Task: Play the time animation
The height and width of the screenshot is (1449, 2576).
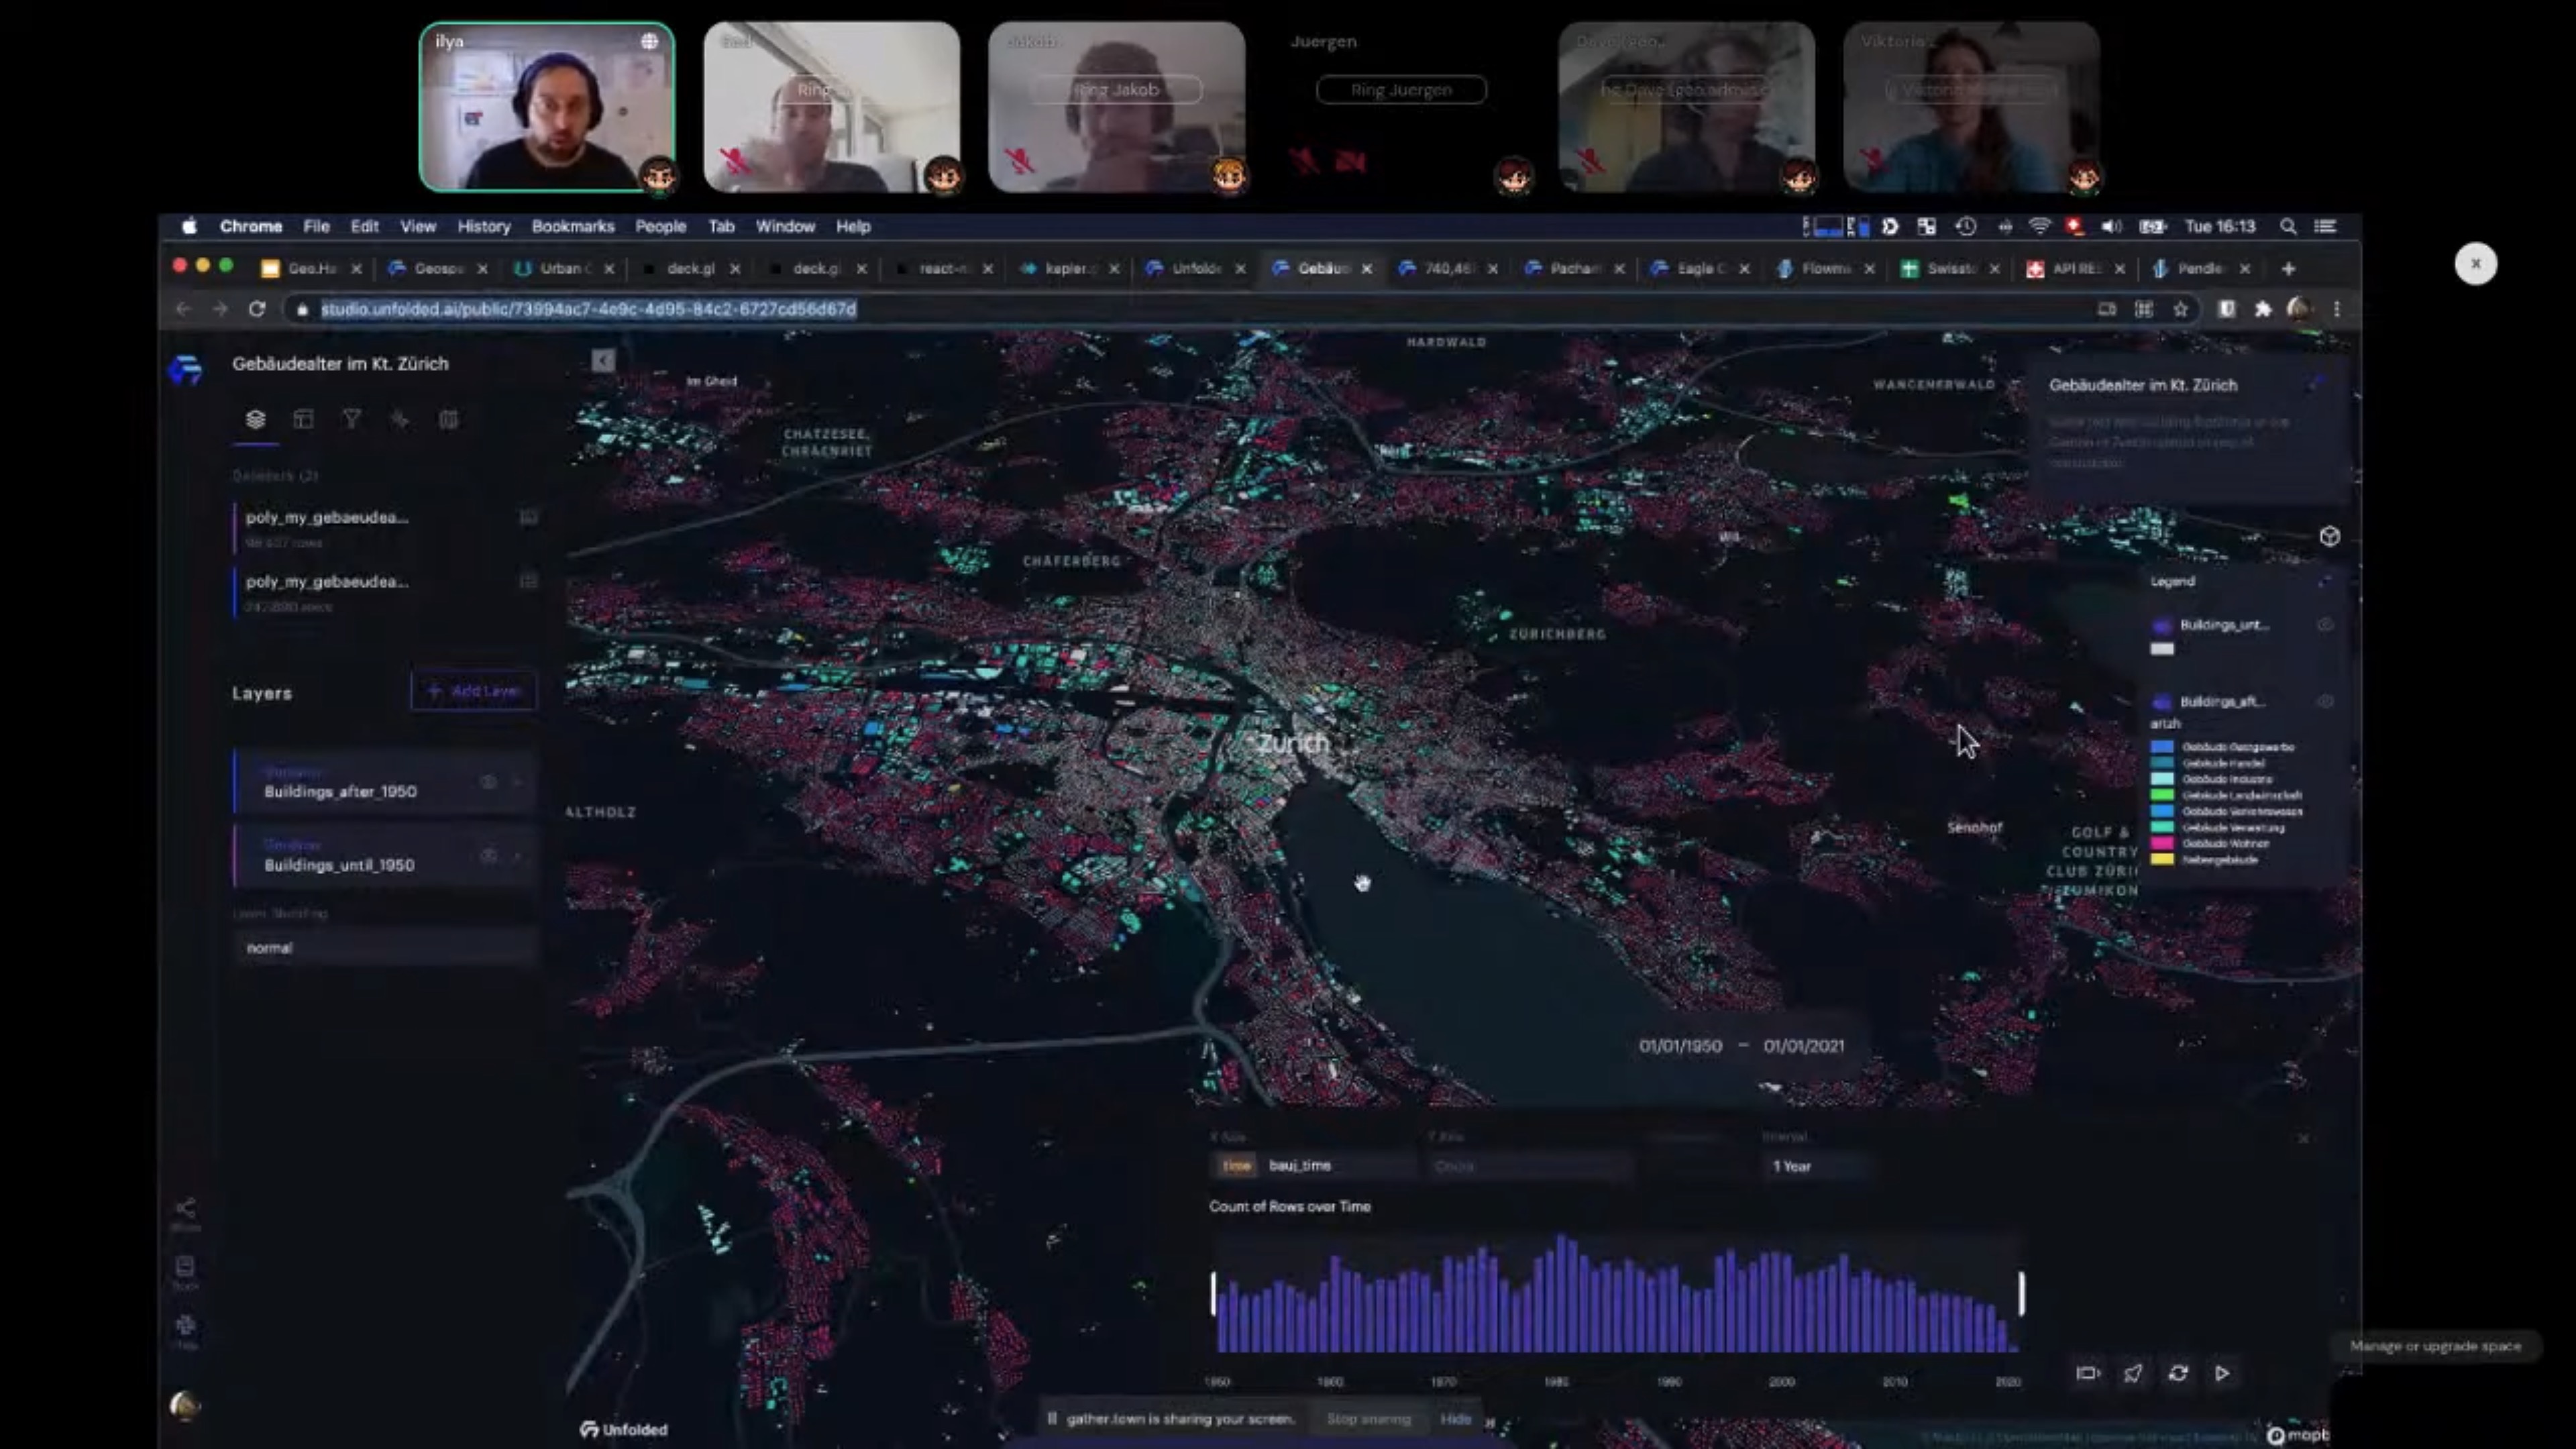Action: click(2222, 1374)
